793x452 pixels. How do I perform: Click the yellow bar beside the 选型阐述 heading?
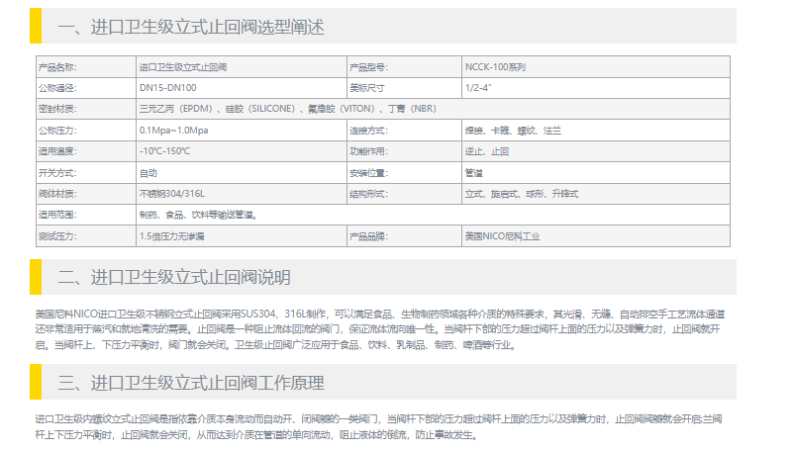pyautogui.click(x=36, y=27)
